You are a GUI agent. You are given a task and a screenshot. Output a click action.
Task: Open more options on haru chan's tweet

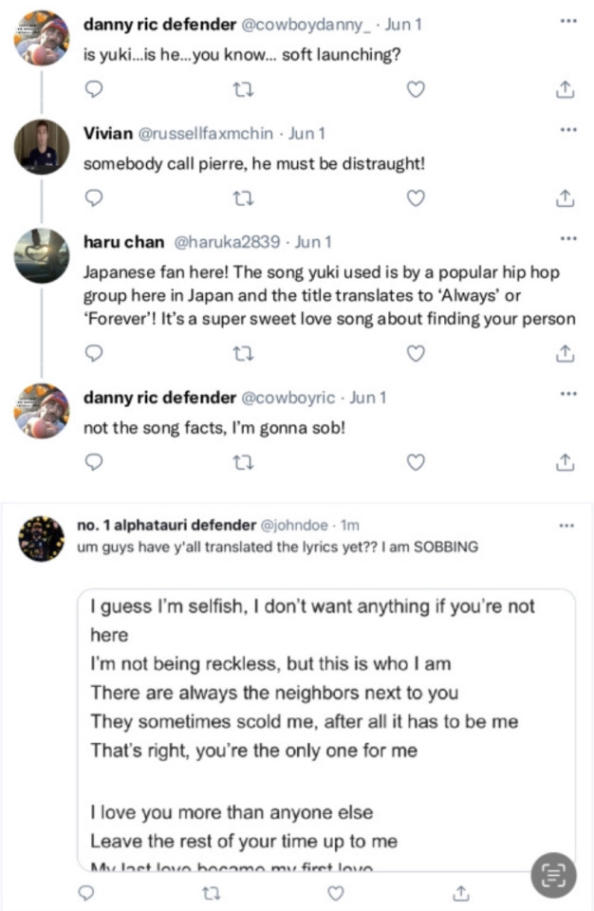click(567, 238)
